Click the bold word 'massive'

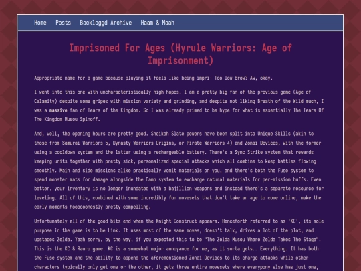[58, 110]
